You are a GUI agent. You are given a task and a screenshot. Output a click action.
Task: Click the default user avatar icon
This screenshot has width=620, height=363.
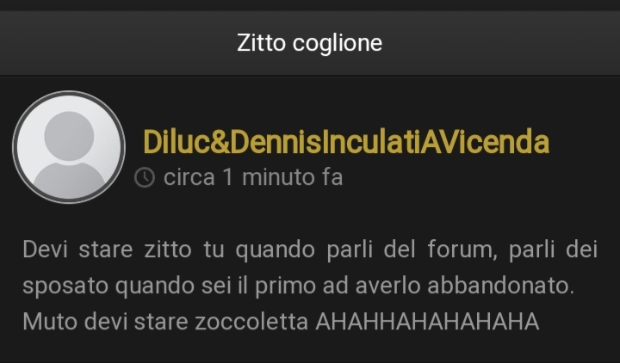point(69,147)
